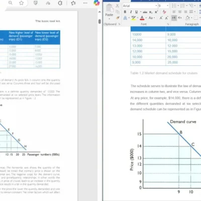Image resolution: width=201 pixels, height=201 pixels.
Task: Click 'The basic tool kit' PDF page header
Action: click(48, 21)
